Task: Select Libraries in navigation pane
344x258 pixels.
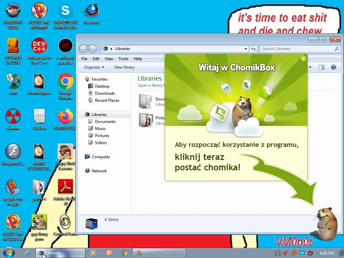Action: pyautogui.click(x=105, y=114)
